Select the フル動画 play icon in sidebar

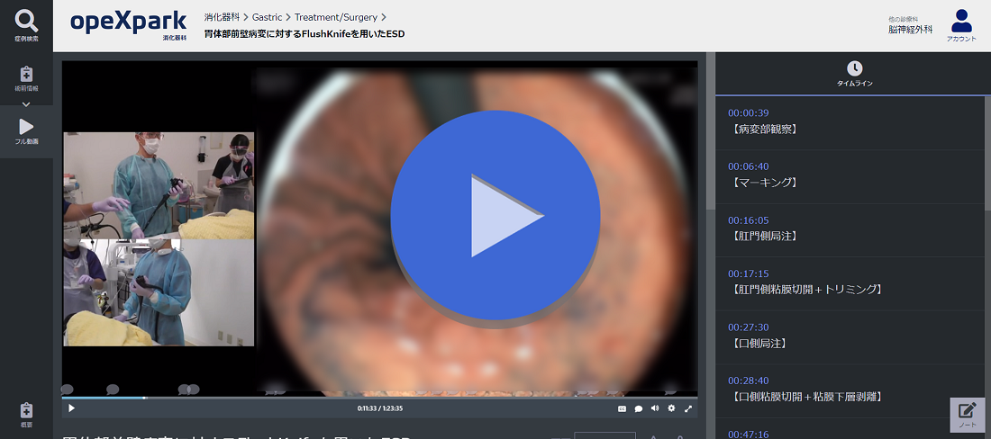[x=26, y=127]
